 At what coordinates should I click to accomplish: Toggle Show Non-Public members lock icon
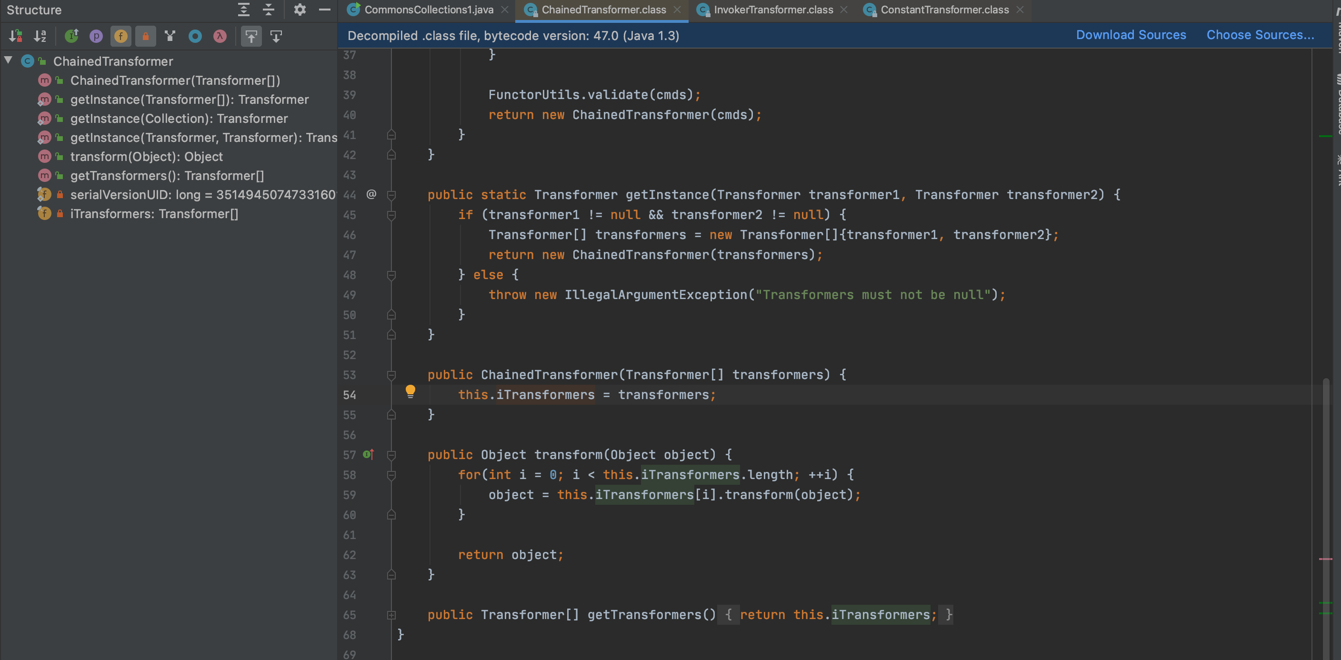click(146, 36)
